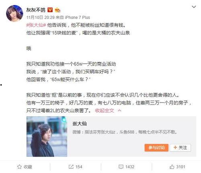Click the 收藏 label

tap(28, 167)
